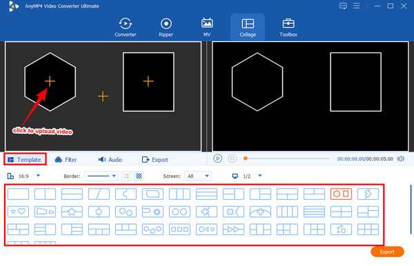Screen dimensions: 414x266
Task: Stop the preview playback
Action: [x=233, y=158]
